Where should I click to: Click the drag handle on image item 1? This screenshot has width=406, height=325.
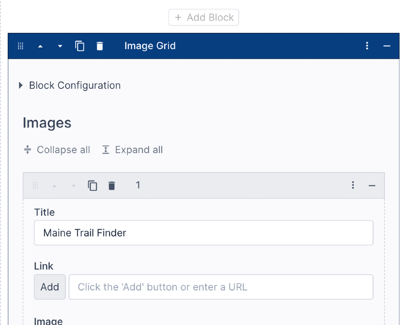pyautogui.click(x=35, y=186)
